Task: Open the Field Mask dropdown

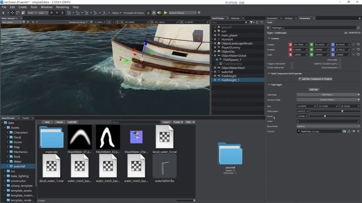Action: point(328,95)
